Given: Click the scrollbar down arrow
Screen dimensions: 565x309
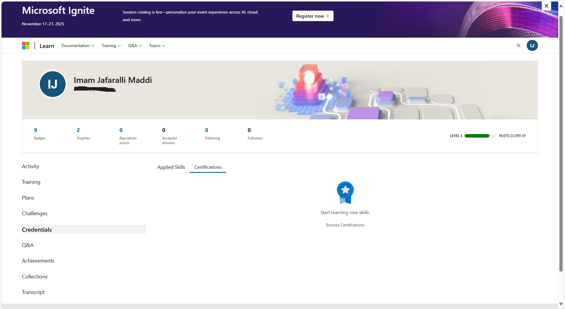Looking at the screenshot, I should pos(561,304).
